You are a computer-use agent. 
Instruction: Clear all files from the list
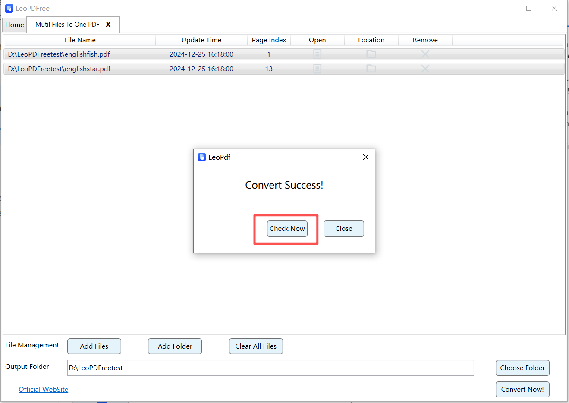(256, 346)
